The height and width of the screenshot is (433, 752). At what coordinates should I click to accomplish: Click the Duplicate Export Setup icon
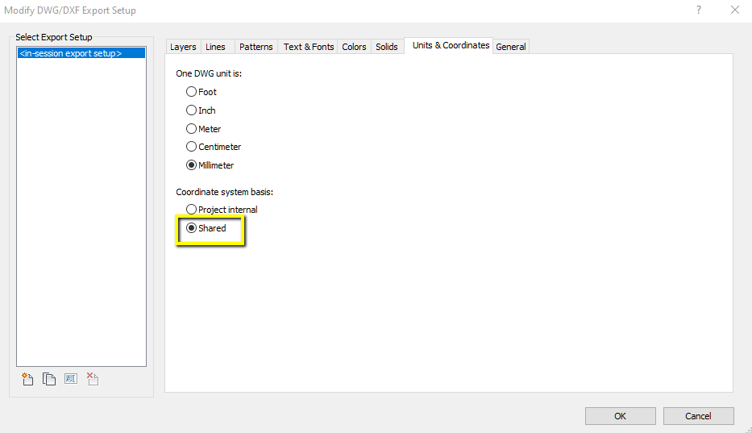[49, 379]
